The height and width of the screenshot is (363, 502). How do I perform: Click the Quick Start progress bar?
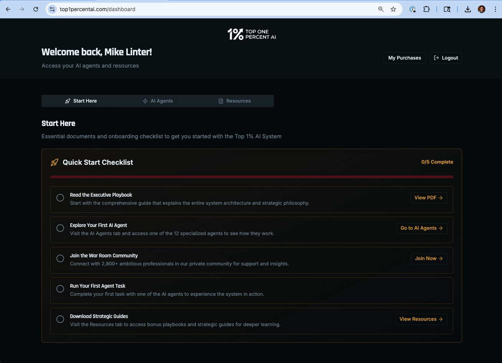[252, 177]
